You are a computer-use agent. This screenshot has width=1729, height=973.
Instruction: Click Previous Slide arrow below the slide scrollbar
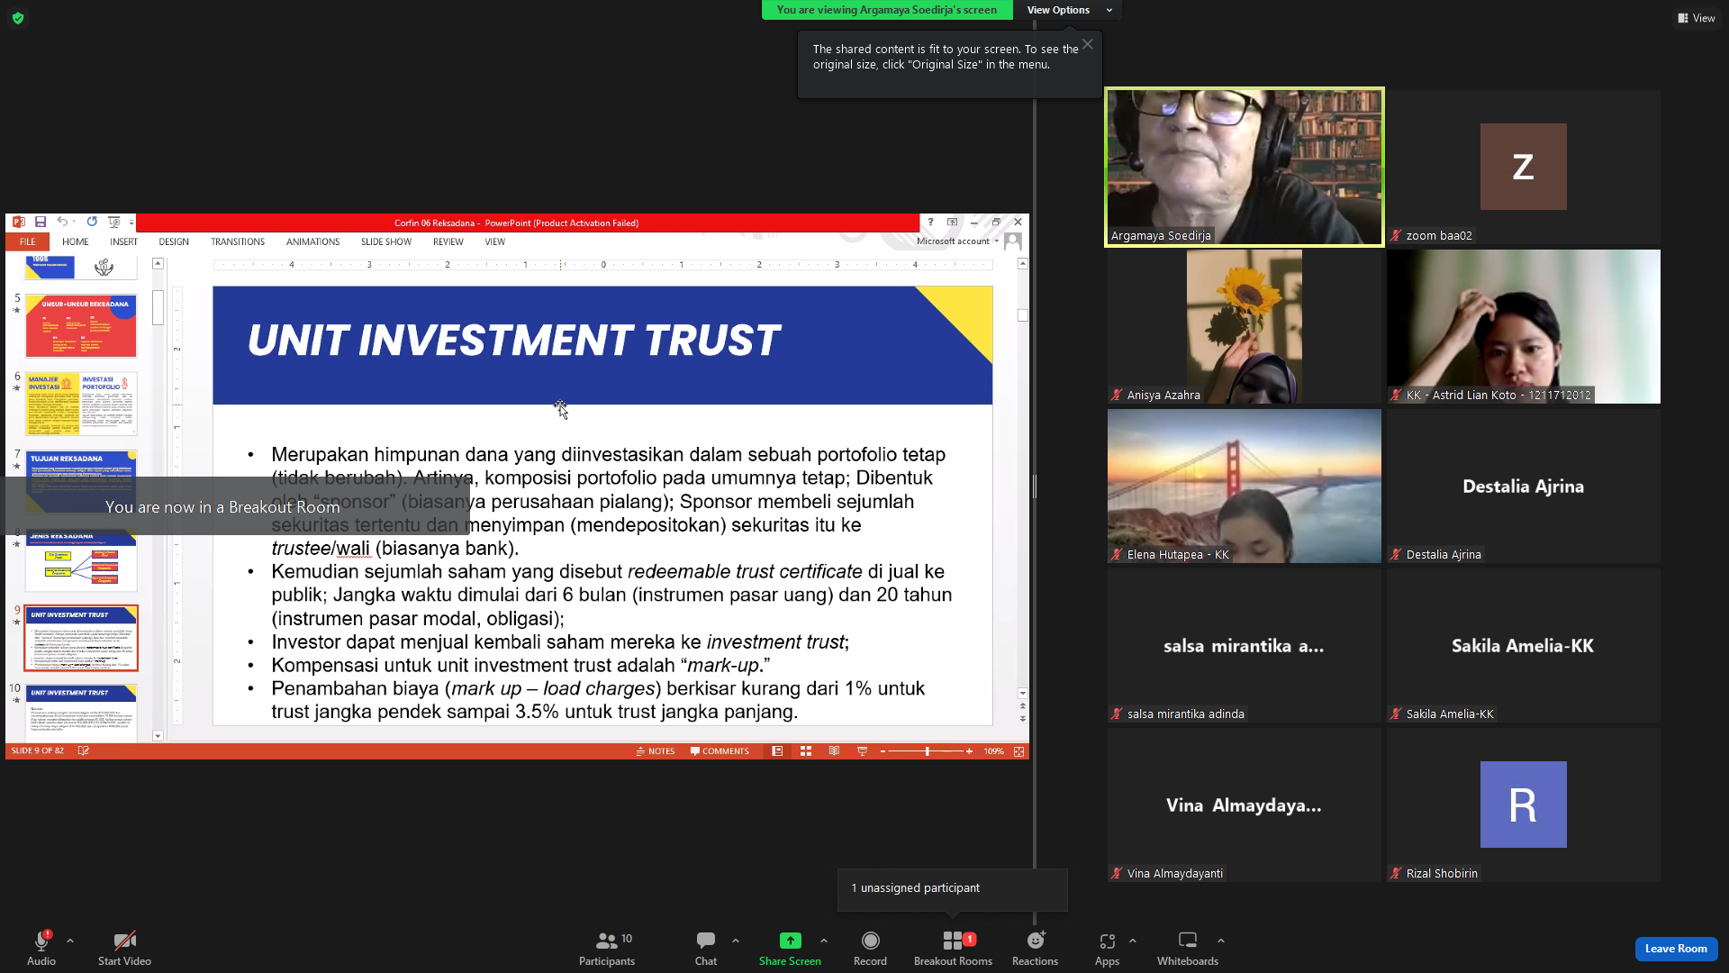(1022, 706)
